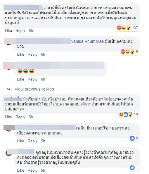Click the blurred commenter avatar of bottom comment
The height and width of the screenshot is (174, 149).
[x=9, y=153]
